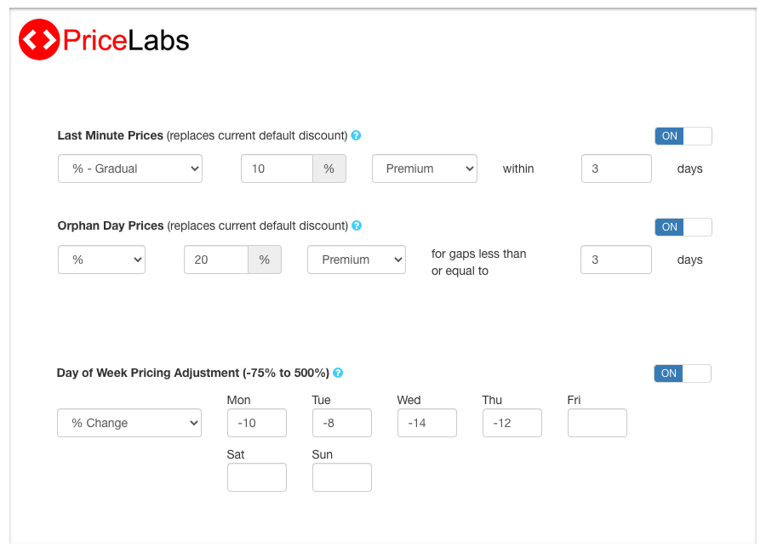Open Last Minute Premium dropdown
Image resolution: width=766 pixels, height=553 pixels.
(424, 168)
